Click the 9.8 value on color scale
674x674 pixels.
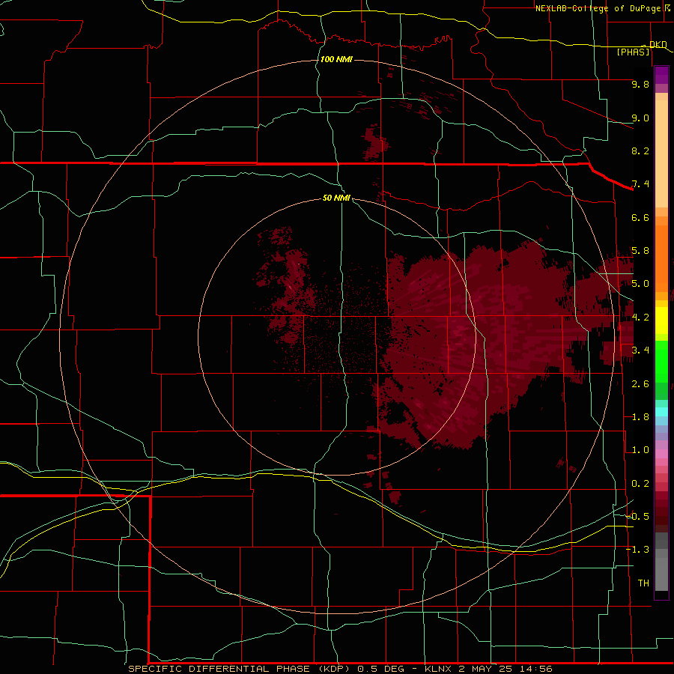pos(640,84)
